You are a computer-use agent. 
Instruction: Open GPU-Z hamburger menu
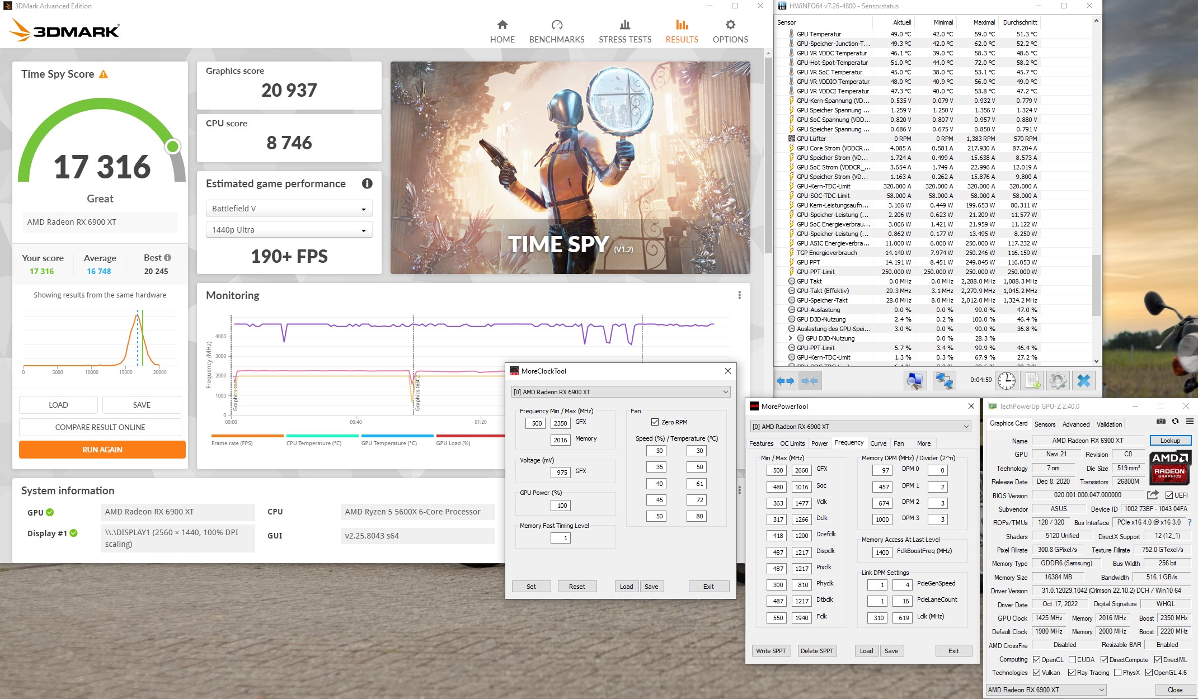point(1190,421)
